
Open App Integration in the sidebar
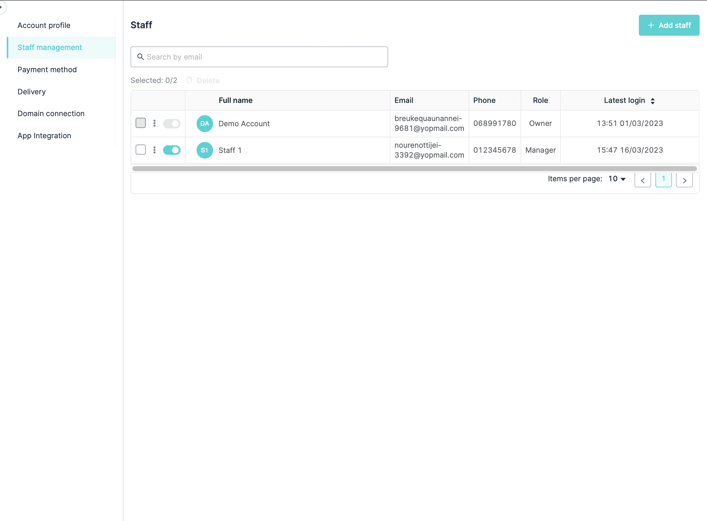[44, 135]
